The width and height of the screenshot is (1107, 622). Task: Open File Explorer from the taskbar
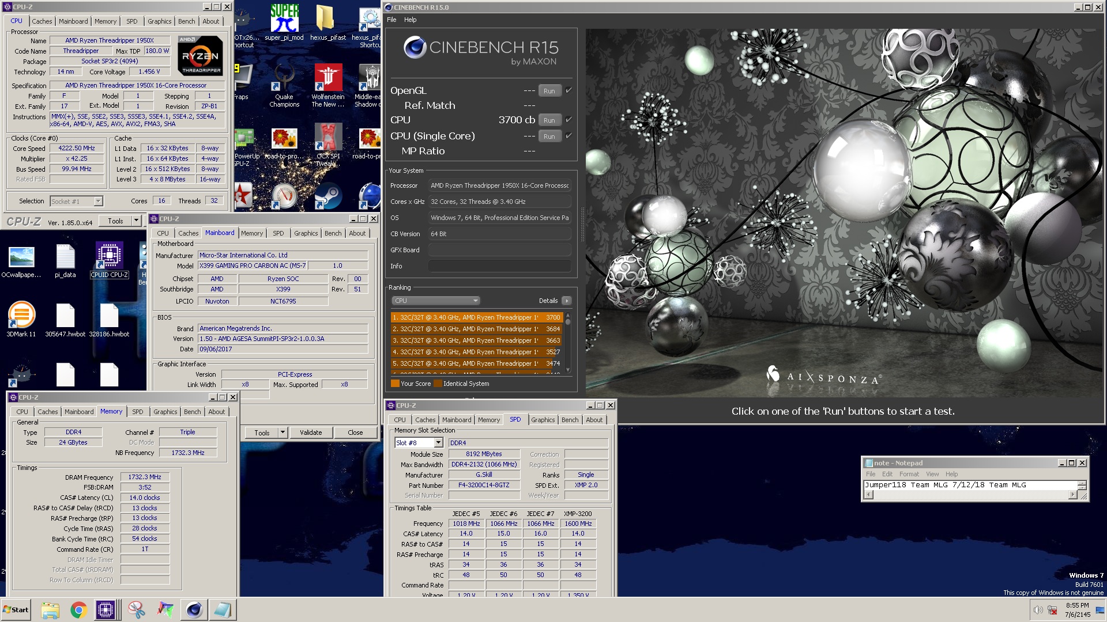[x=50, y=610]
